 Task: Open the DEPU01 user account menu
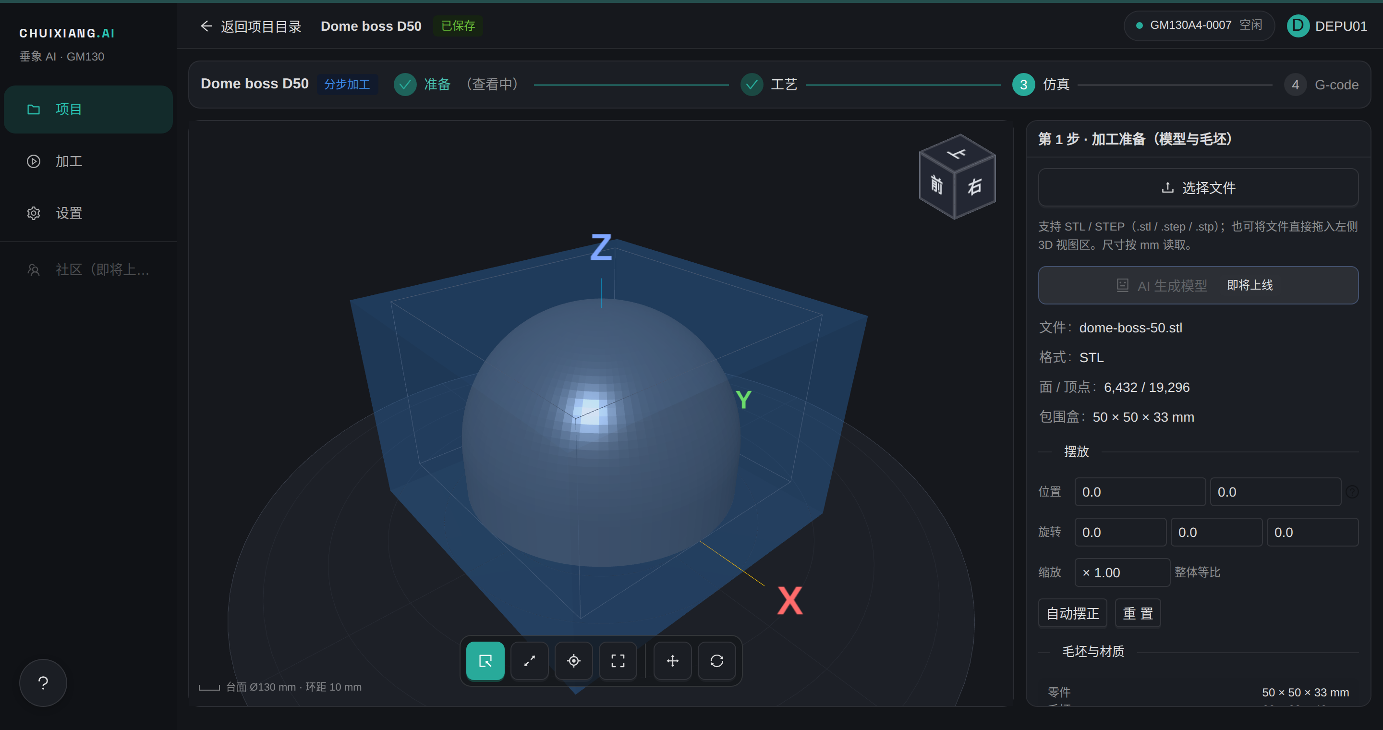click(1327, 26)
